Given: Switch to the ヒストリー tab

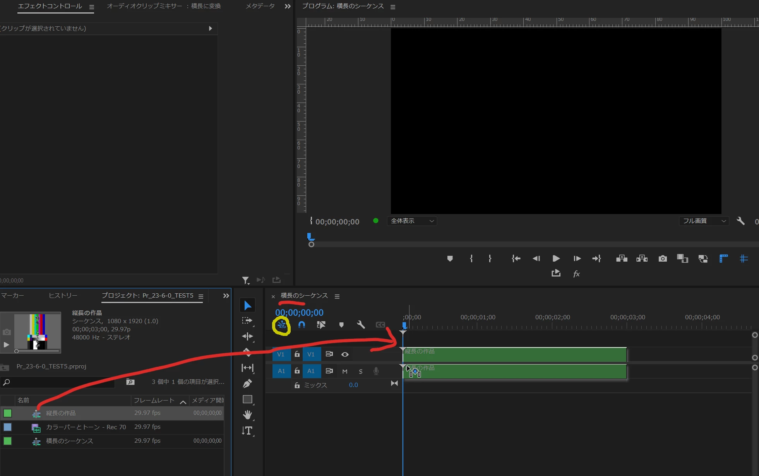Looking at the screenshot, I should coord(63,295).
